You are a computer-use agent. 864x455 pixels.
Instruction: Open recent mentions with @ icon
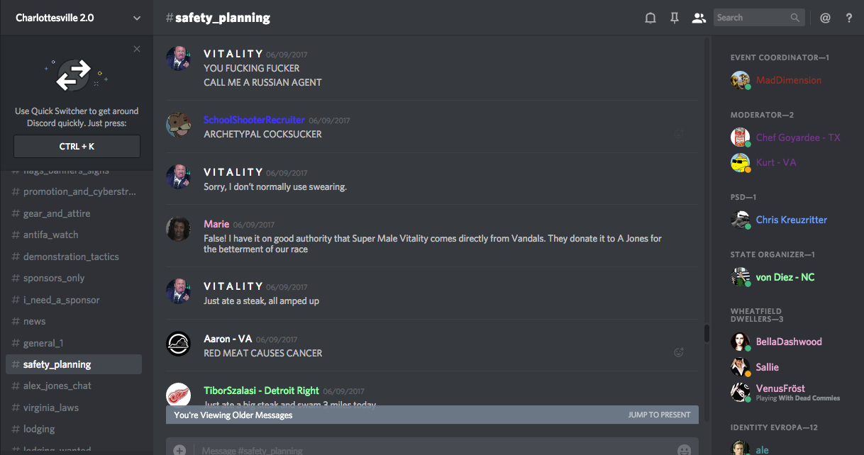[x=825, y=18]
